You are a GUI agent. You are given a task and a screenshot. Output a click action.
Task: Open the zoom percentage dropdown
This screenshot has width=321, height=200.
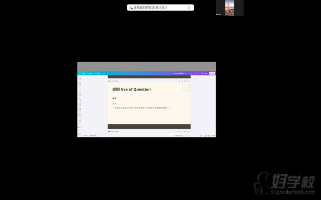point(201,136)
